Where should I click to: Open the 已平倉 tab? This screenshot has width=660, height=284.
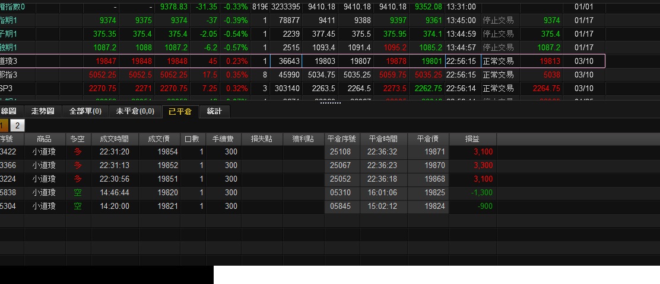(180, 111)
